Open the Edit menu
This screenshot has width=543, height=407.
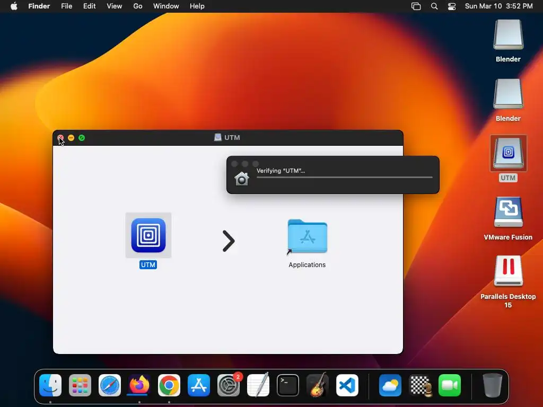(89, 6)
